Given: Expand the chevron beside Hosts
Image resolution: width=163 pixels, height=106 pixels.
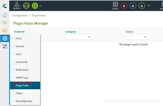Looking at the screenshot, I should [x=14, y=38].
